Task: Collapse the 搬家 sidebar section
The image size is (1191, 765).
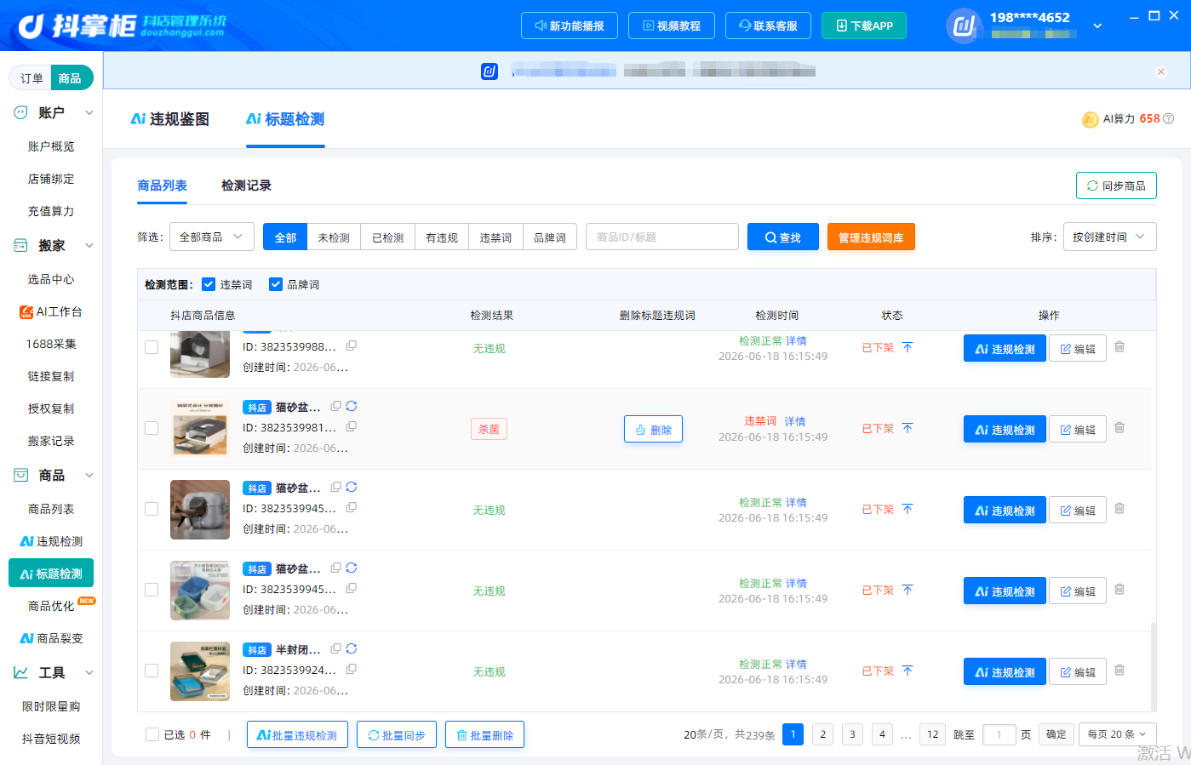Action: 89,245
